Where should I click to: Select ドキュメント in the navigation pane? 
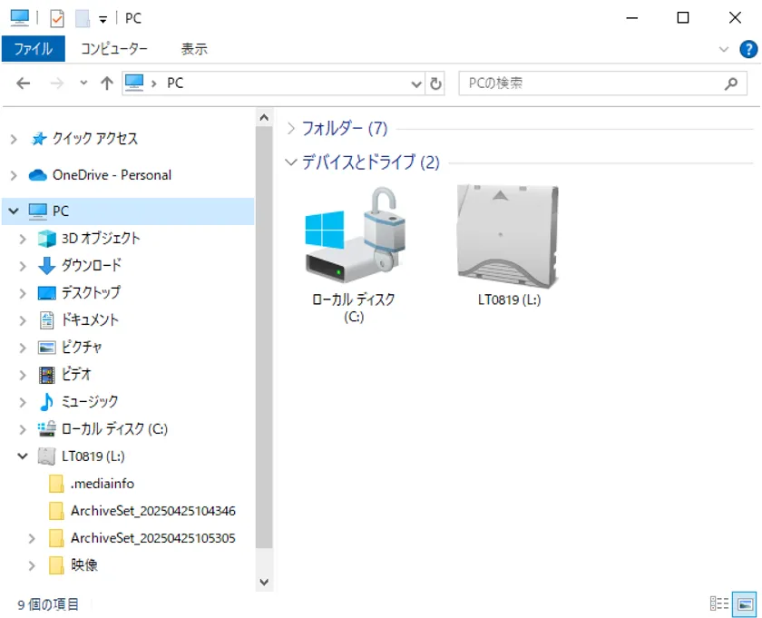pyautogui.click(x=90, y=320)
